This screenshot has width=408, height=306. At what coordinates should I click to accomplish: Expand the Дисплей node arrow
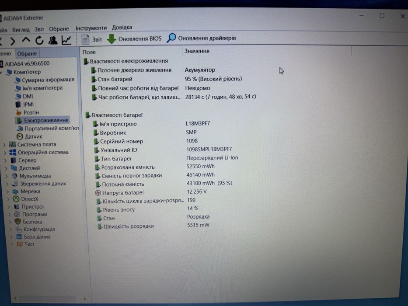coord(6,169)
